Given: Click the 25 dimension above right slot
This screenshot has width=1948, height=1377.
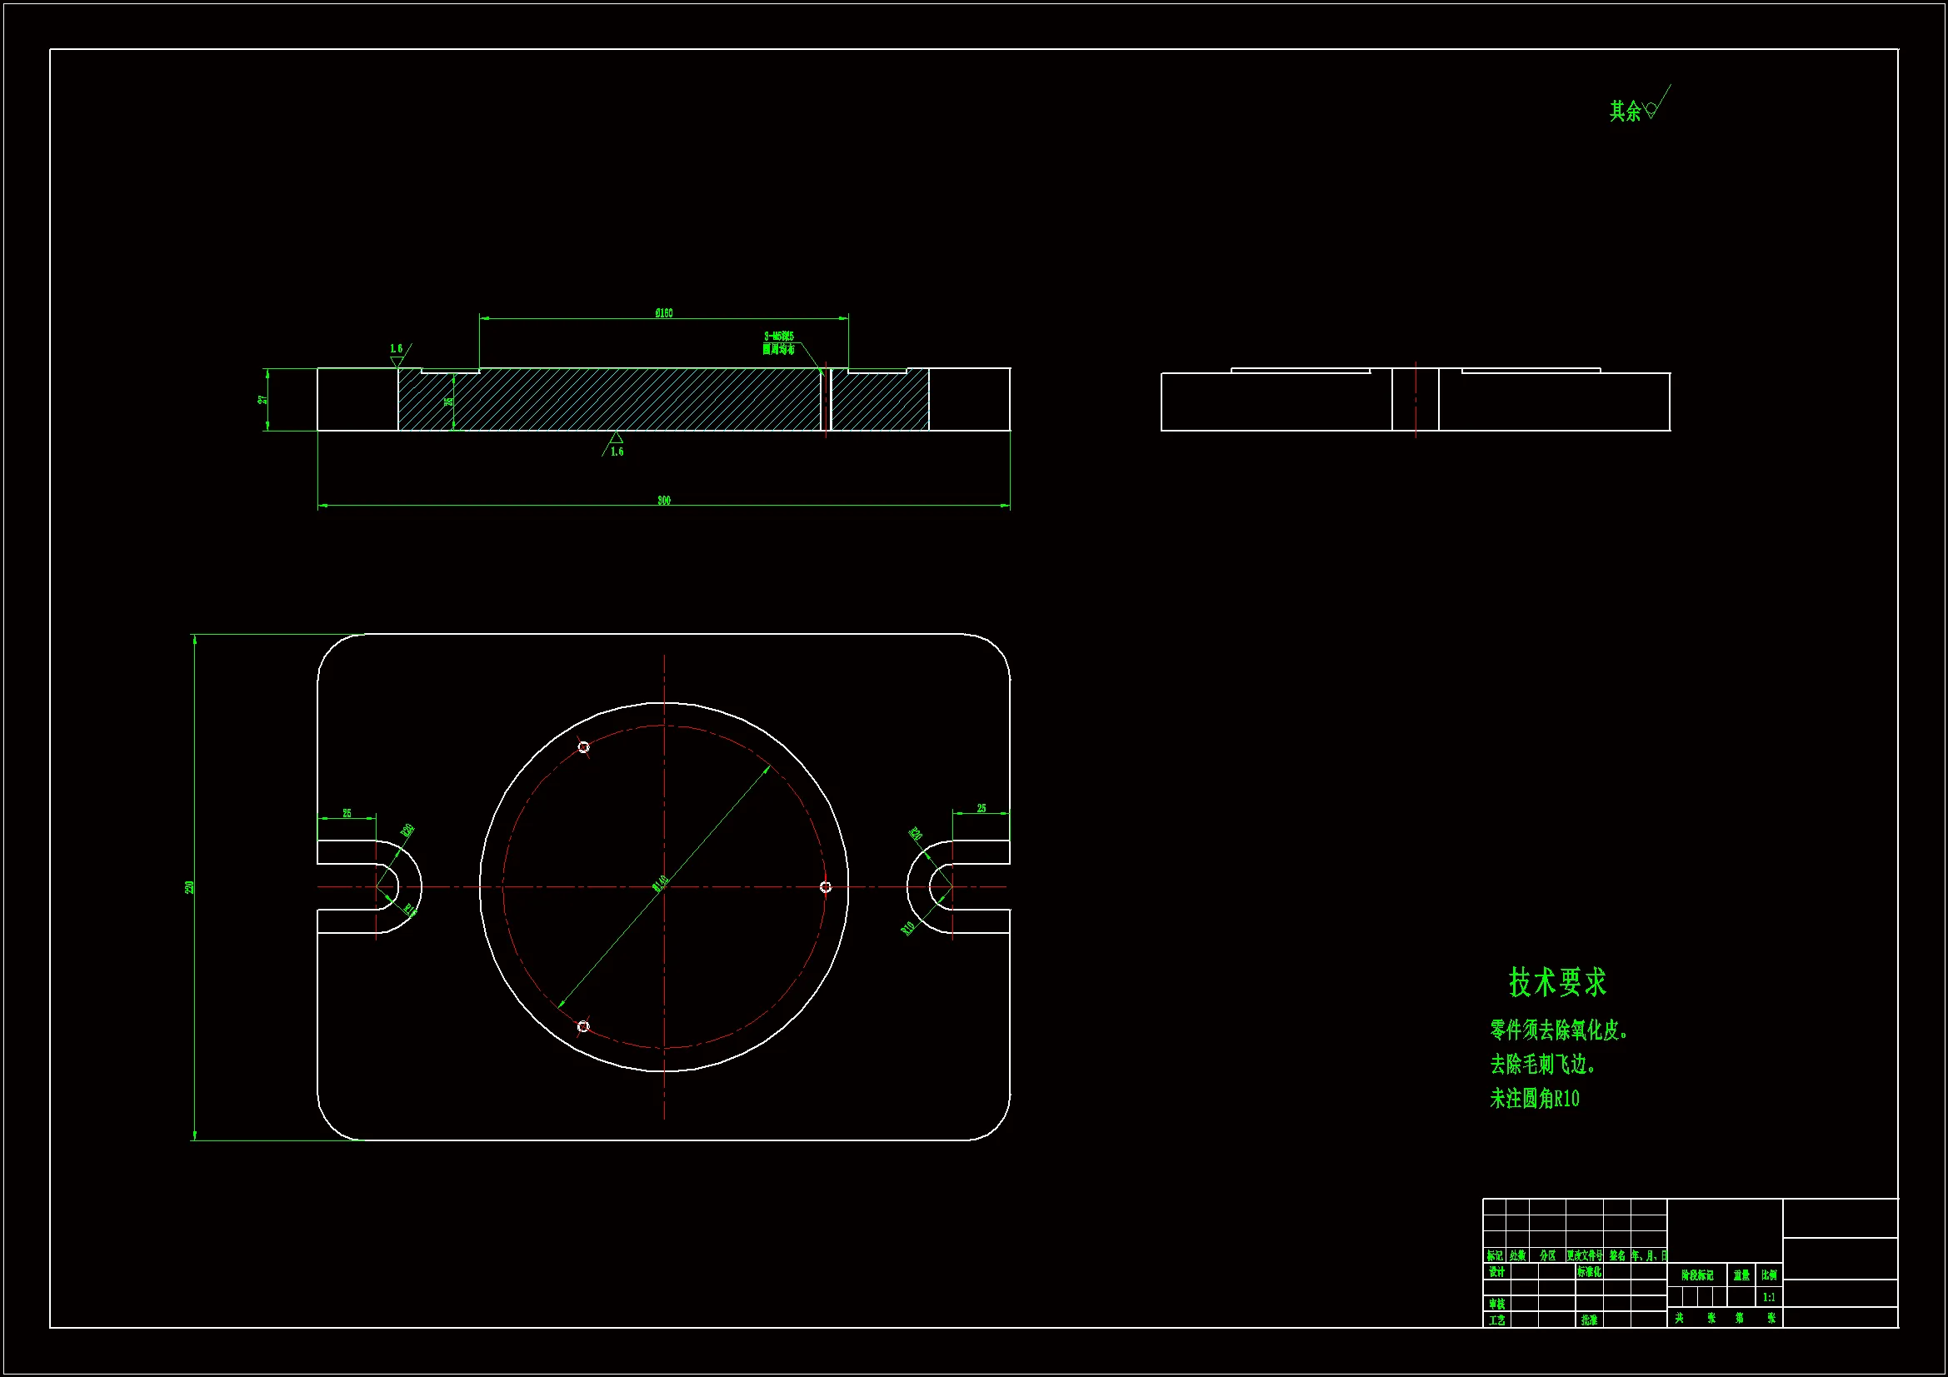Looking at the screenshot, I should (981, 809).
